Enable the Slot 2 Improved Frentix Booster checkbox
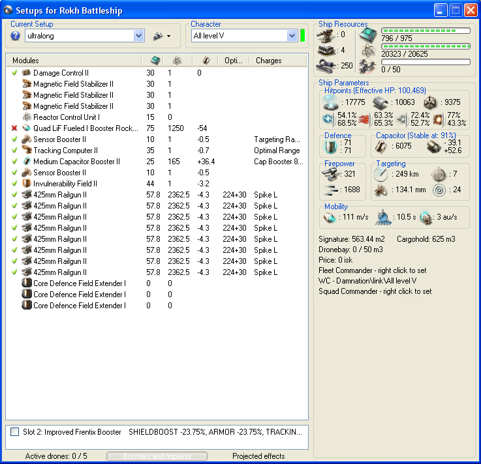Screen dimensions: 481x464 pos(14,432)
